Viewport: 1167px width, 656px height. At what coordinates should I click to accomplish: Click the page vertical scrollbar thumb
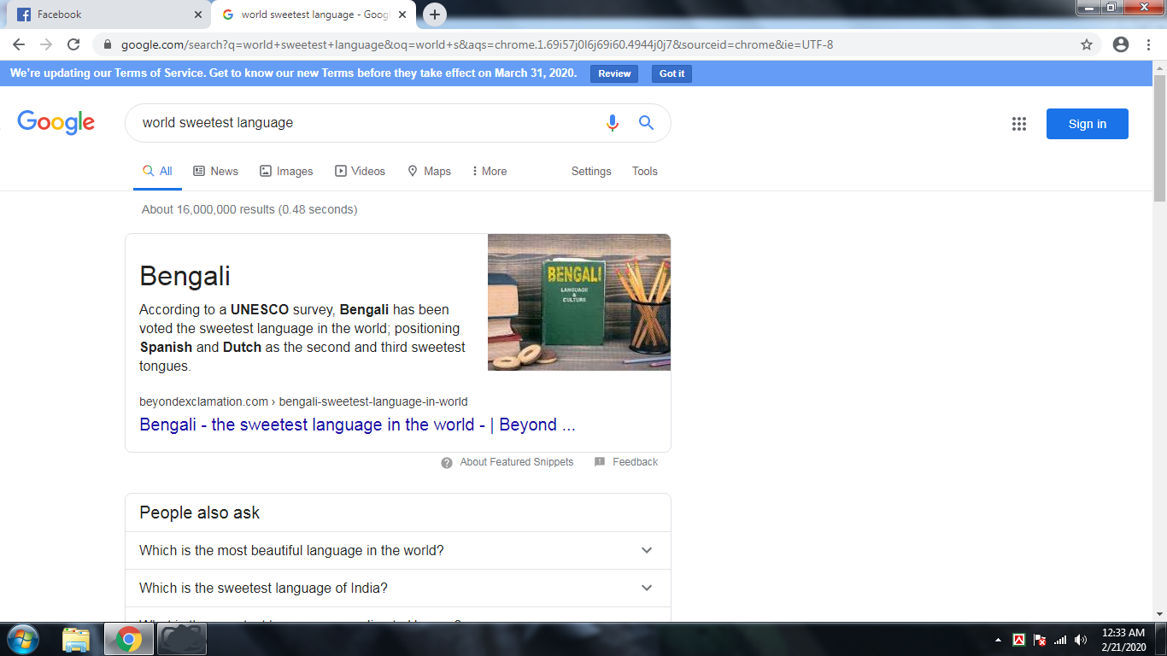point(1159,138)
